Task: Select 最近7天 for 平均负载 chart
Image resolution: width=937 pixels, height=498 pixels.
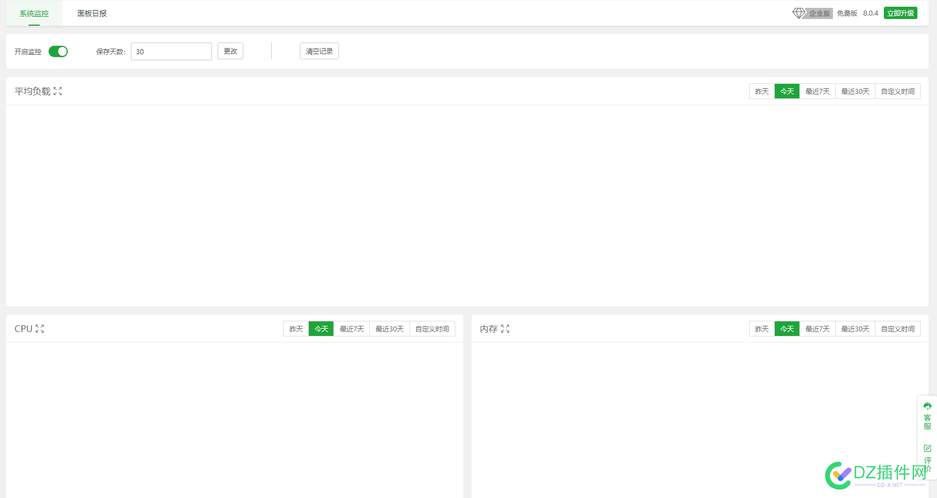Action: point(817,91)
